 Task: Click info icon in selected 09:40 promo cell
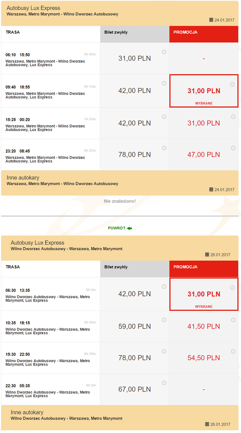[232, 84]
